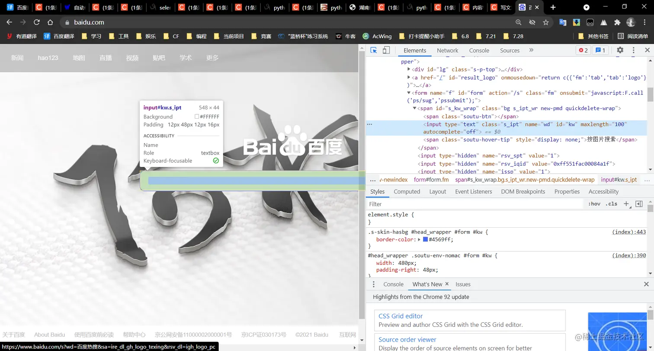
Task: Close the bottom drawer panel
Action: point(646,284)
